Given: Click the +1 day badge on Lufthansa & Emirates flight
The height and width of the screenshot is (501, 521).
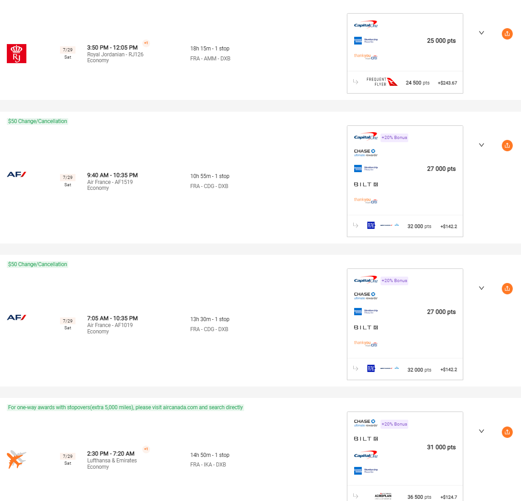Looking at the screenshot, I should coord(146,449).
